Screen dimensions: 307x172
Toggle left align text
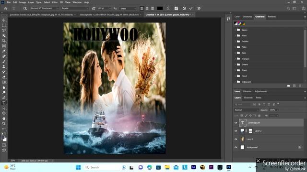click(x=142, y=9)
